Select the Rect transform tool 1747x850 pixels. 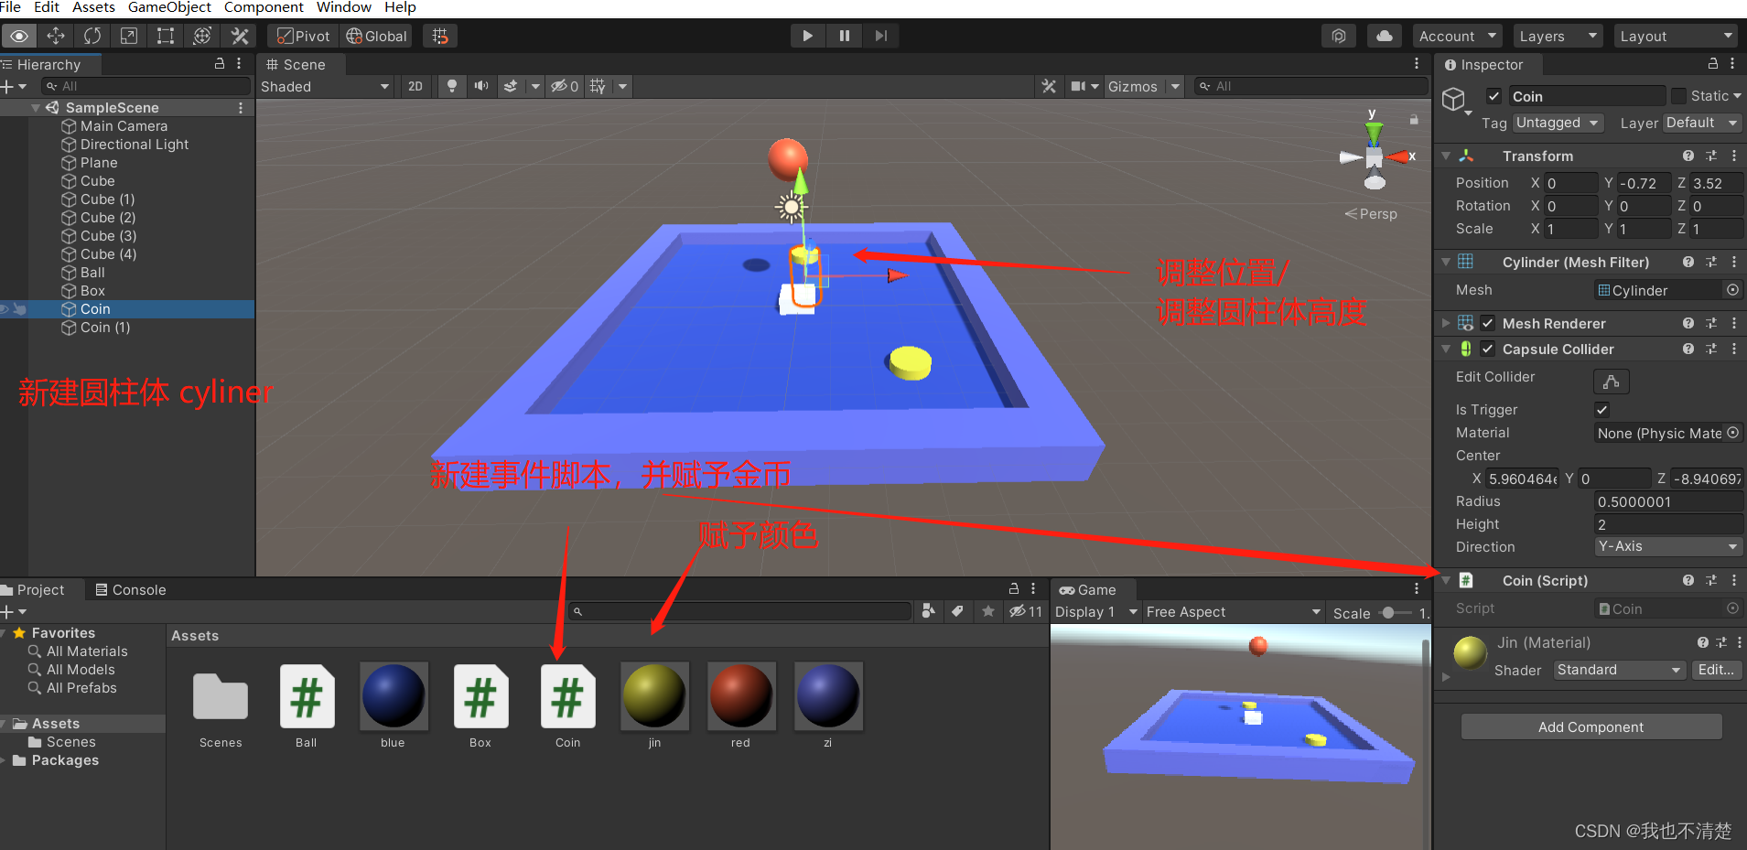tap(166, 36)
